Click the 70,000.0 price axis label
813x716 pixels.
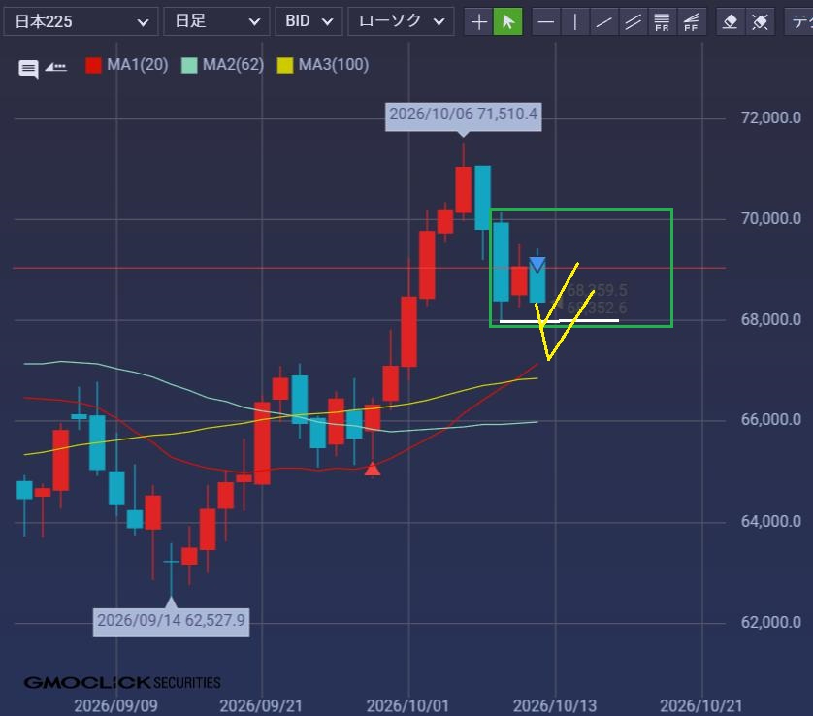click(771, 219)
